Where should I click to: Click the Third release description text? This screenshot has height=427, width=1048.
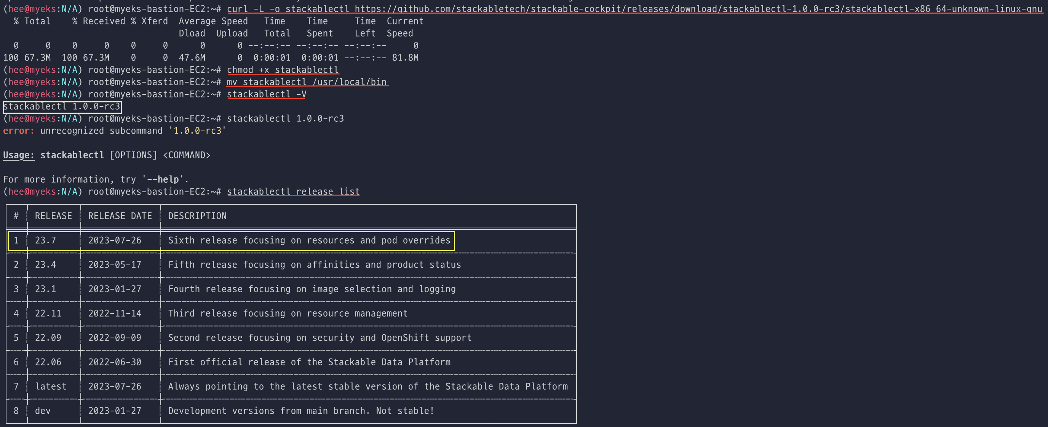coord(288,314)
